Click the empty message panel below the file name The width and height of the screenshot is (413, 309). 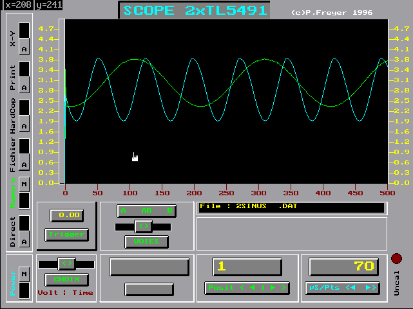click(x=292, y=234)
